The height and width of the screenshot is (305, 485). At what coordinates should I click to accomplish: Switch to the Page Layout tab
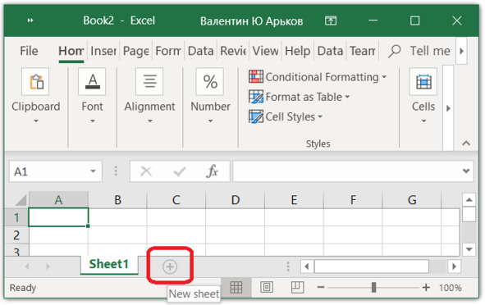click(135, 51)
